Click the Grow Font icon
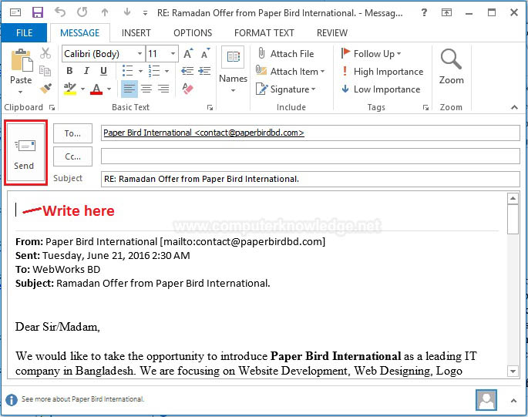Viewport: 528px width, 417px height. tap(188, 53)
